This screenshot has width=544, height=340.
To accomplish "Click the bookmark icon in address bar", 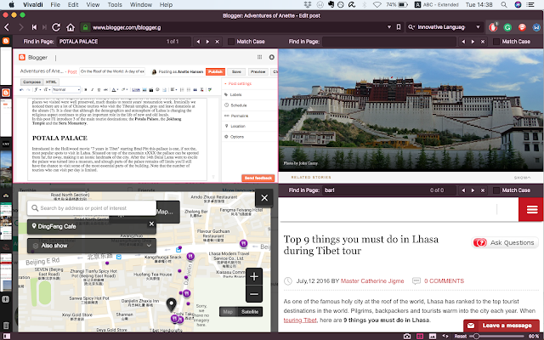I will click(x=399, y=27).
